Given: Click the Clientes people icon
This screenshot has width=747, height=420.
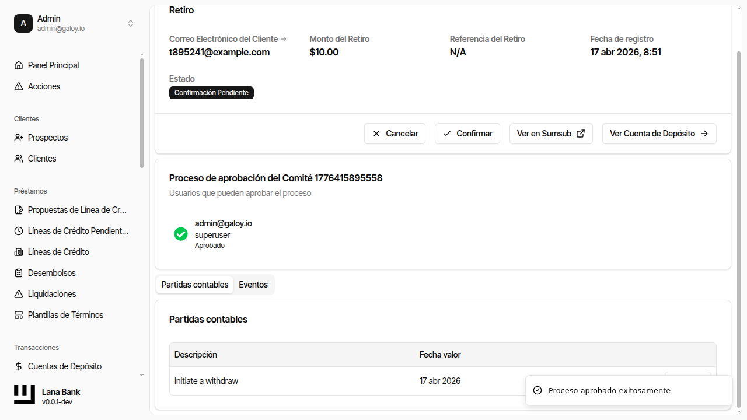Looking at the screenshot, I should 19,159.
